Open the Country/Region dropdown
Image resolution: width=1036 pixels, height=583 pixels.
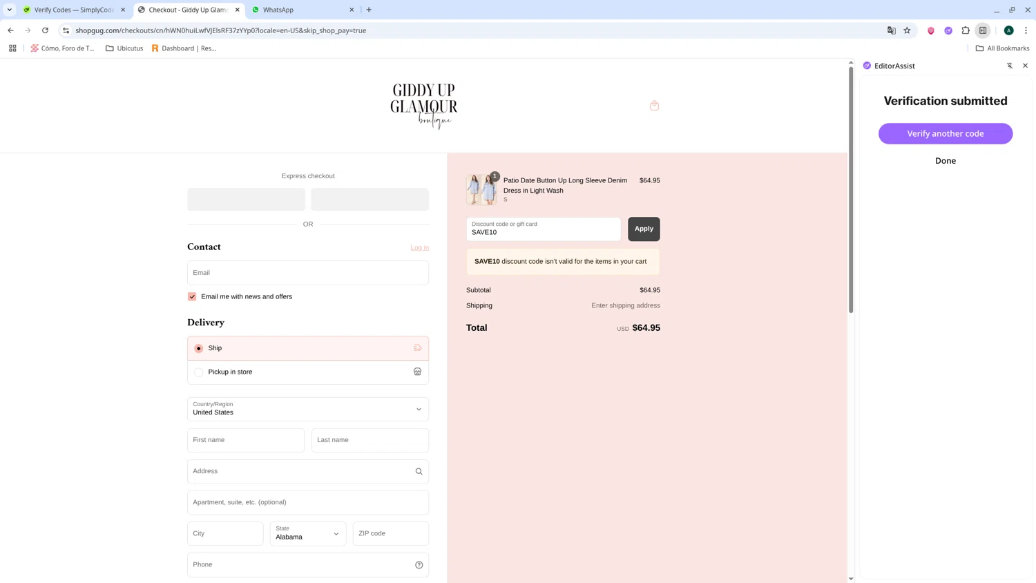308,409
